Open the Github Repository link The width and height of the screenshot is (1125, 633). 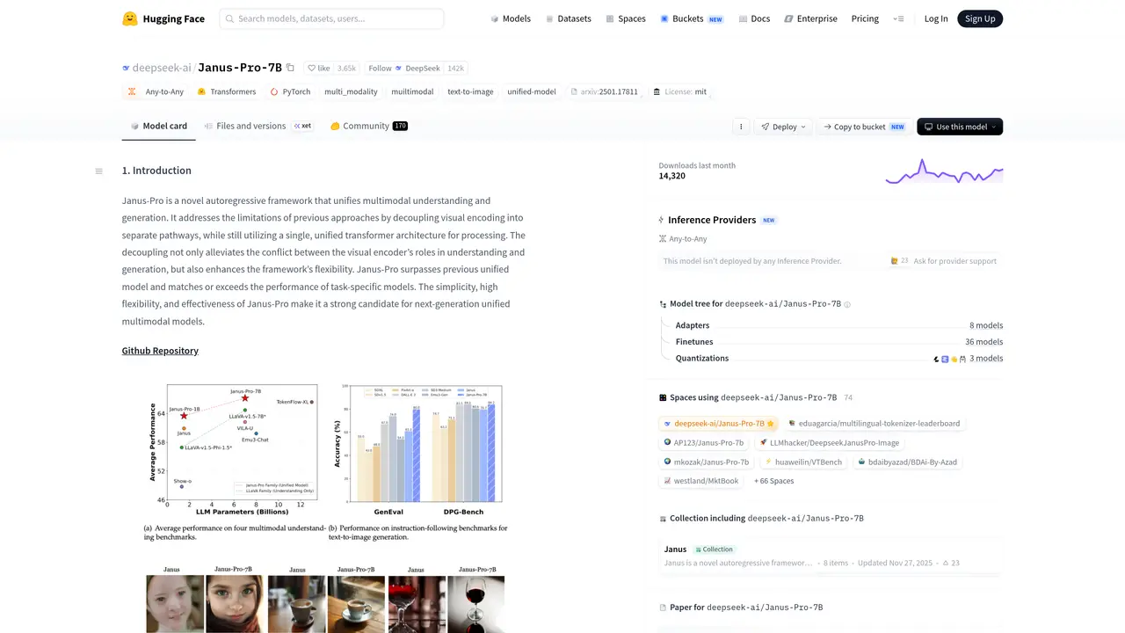[160, 351]
